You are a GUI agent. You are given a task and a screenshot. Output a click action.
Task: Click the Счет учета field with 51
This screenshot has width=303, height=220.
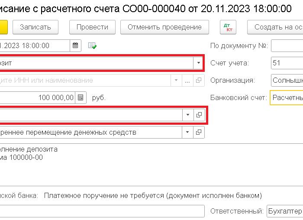coord(287,63)
